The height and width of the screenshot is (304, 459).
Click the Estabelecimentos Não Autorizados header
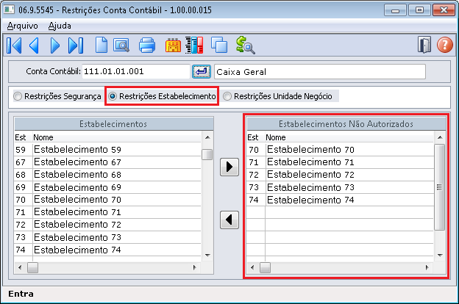pyautogui.click(x=346, y=124)
